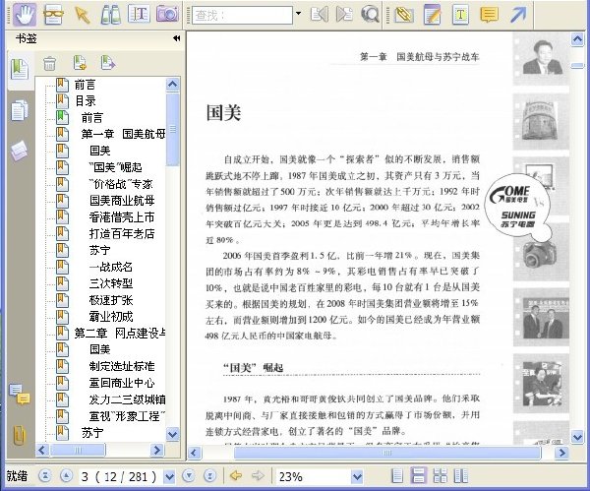Open bookmark 目录
590x491 pixels.
pyautogui.click(x=86, y=101)
